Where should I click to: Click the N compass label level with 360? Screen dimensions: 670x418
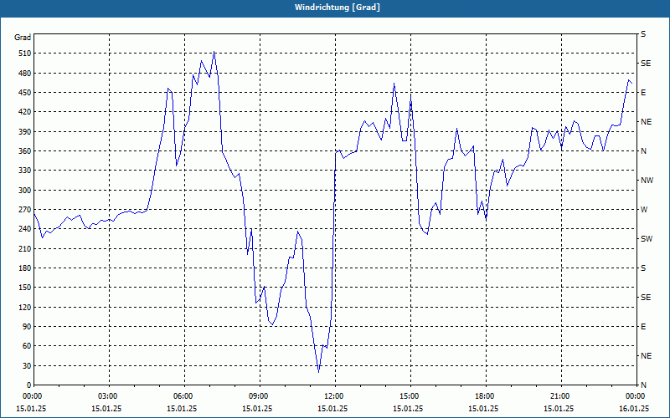pos(643,151)
